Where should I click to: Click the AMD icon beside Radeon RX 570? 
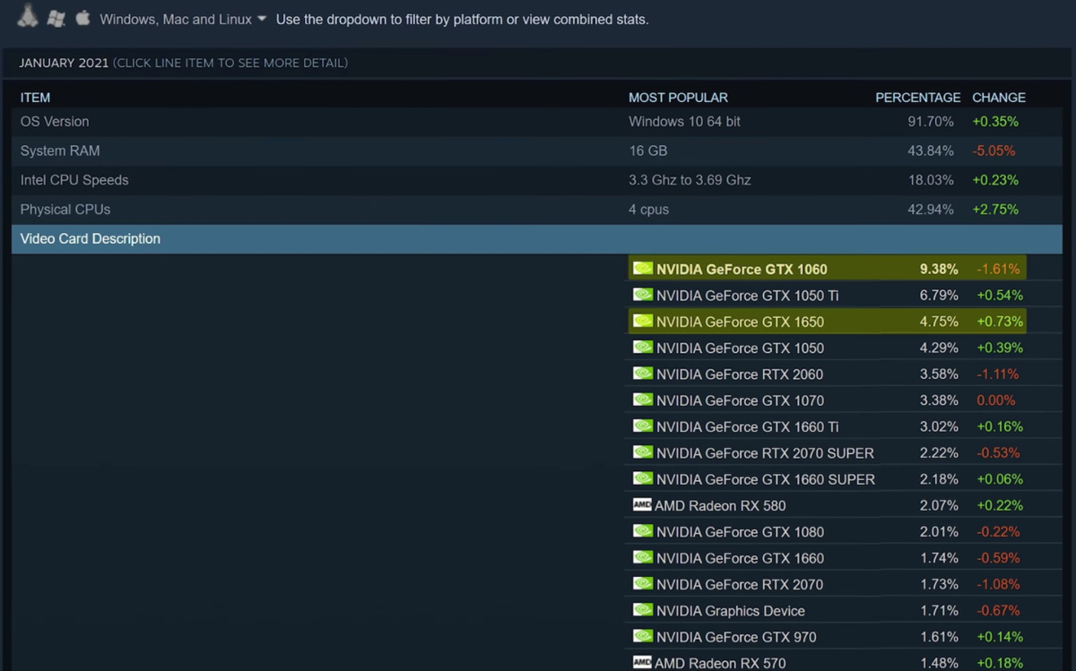point(643,663)
